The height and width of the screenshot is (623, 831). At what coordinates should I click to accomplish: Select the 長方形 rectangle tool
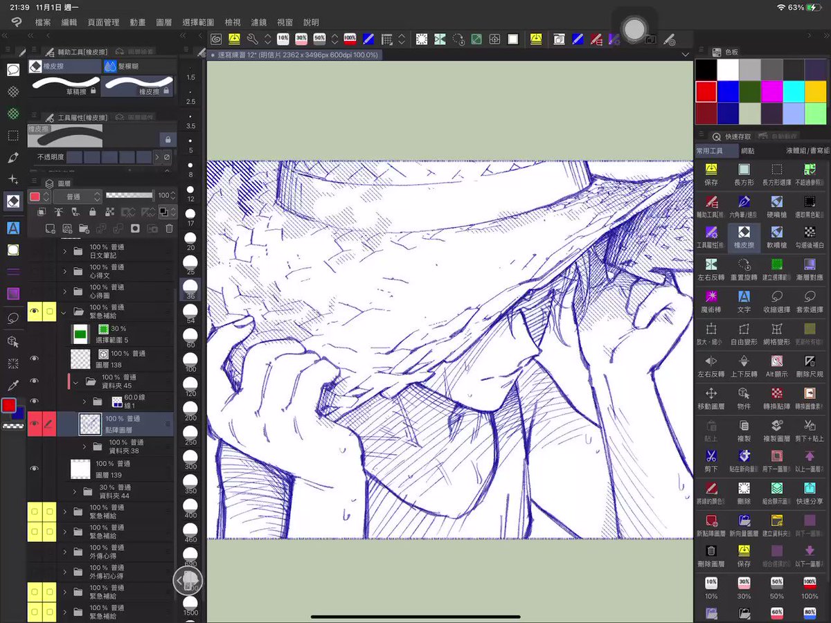click(x=744, y=173)
